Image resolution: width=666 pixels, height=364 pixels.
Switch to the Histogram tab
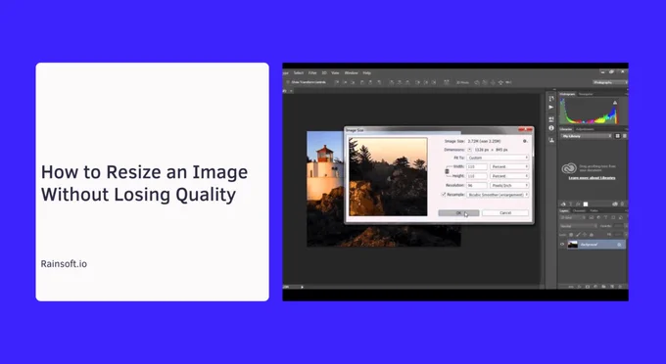coord(567,94)
